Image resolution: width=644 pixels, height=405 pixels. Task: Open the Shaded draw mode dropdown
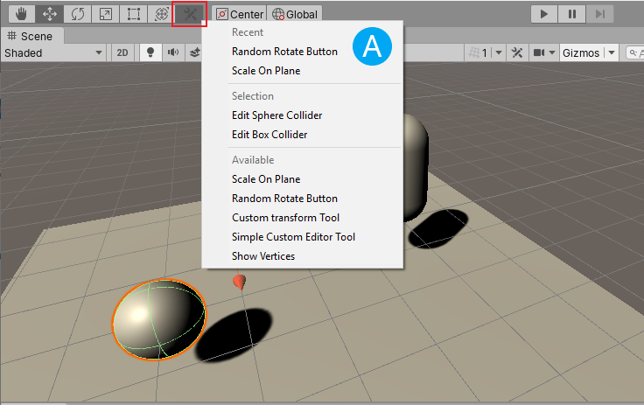click(53, 53)
